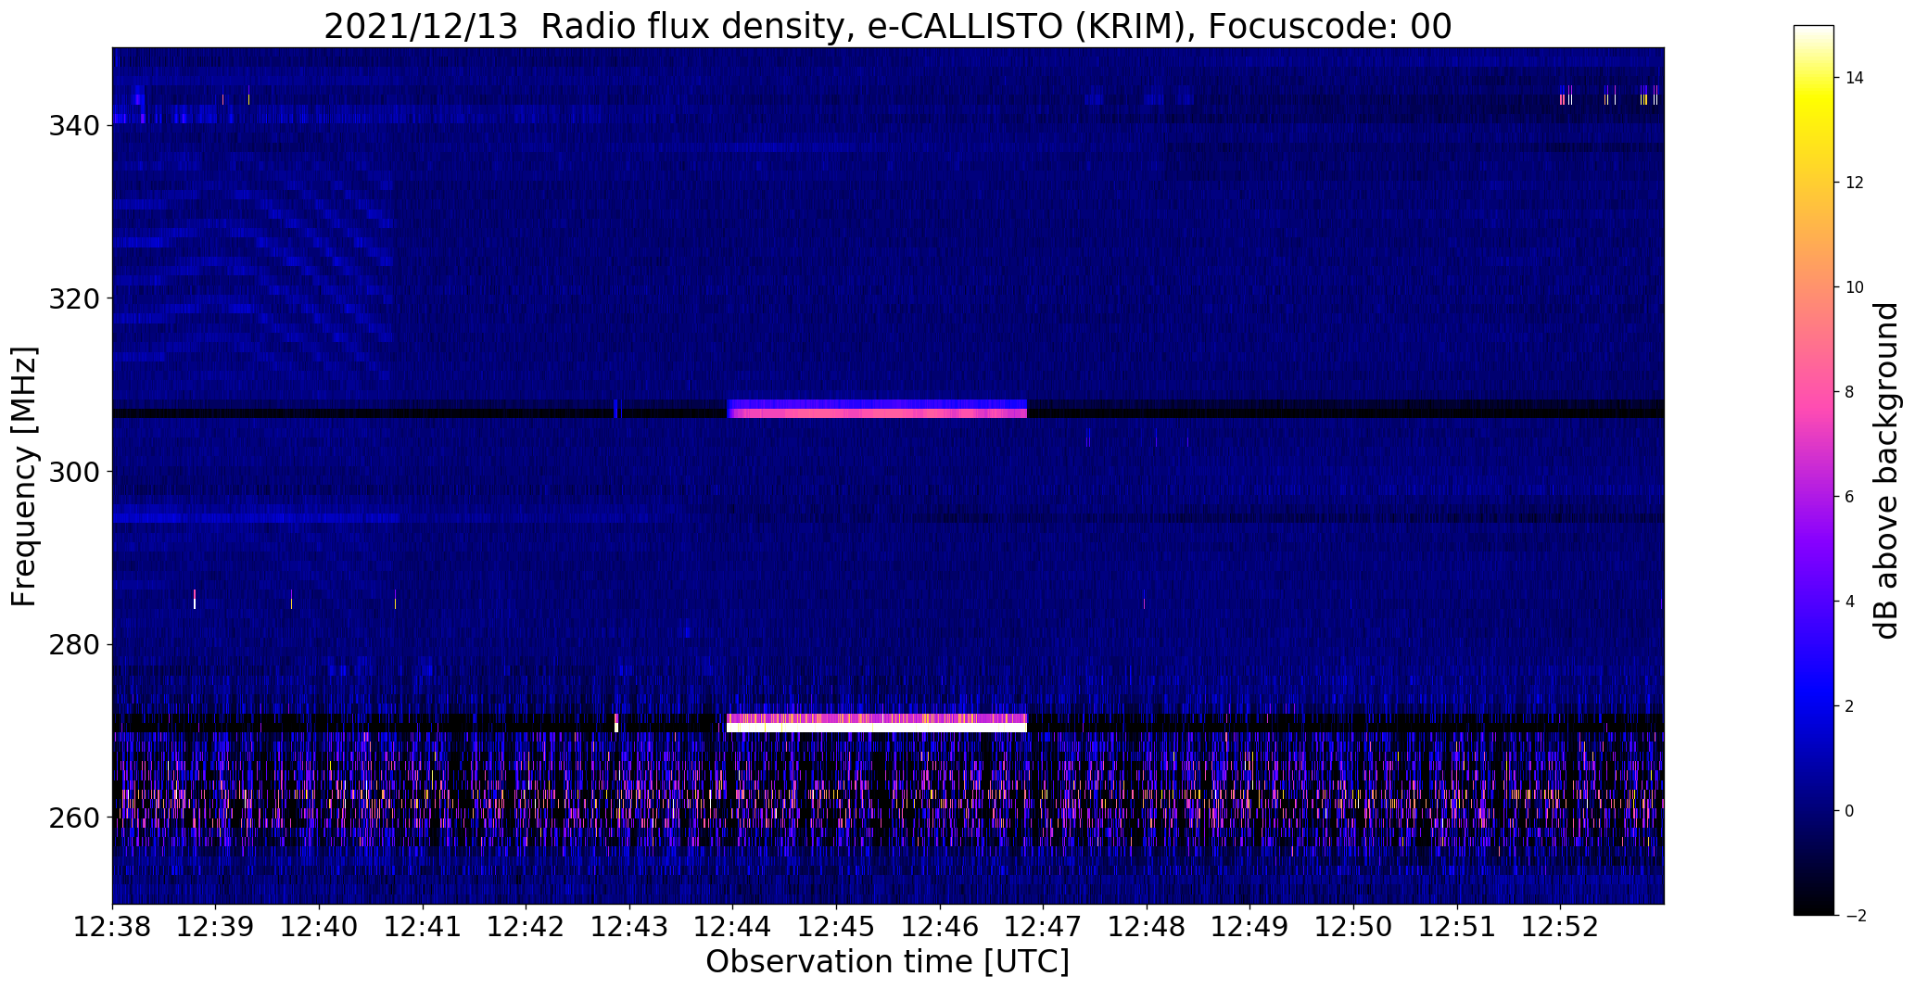Click the 'dB above background' colorbar label
Screen dimensions: 1915x989
click(1886, 470)
